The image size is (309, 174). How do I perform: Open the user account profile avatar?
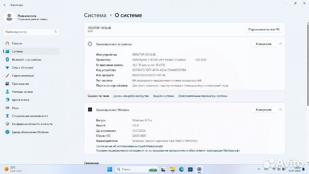9,17
